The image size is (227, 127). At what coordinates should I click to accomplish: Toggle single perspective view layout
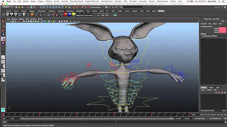(3, 57)
